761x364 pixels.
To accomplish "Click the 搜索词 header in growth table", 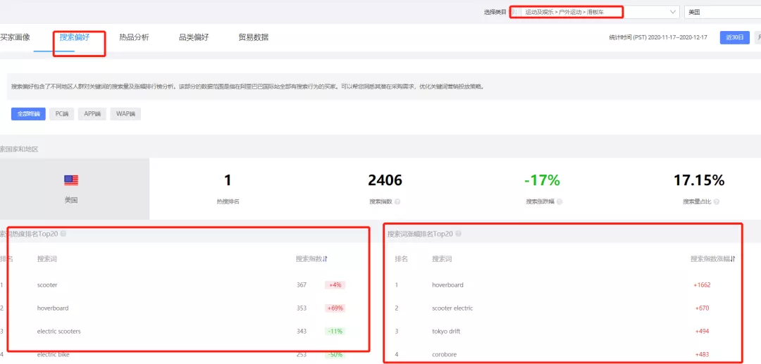I will coord(442,259).
